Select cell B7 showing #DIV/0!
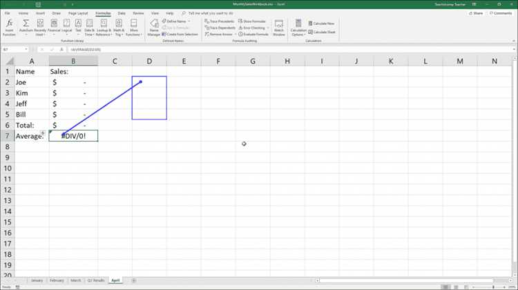 coord(73,136)
